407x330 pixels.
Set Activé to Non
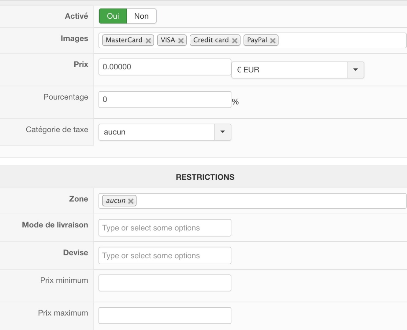coord(141,16)
